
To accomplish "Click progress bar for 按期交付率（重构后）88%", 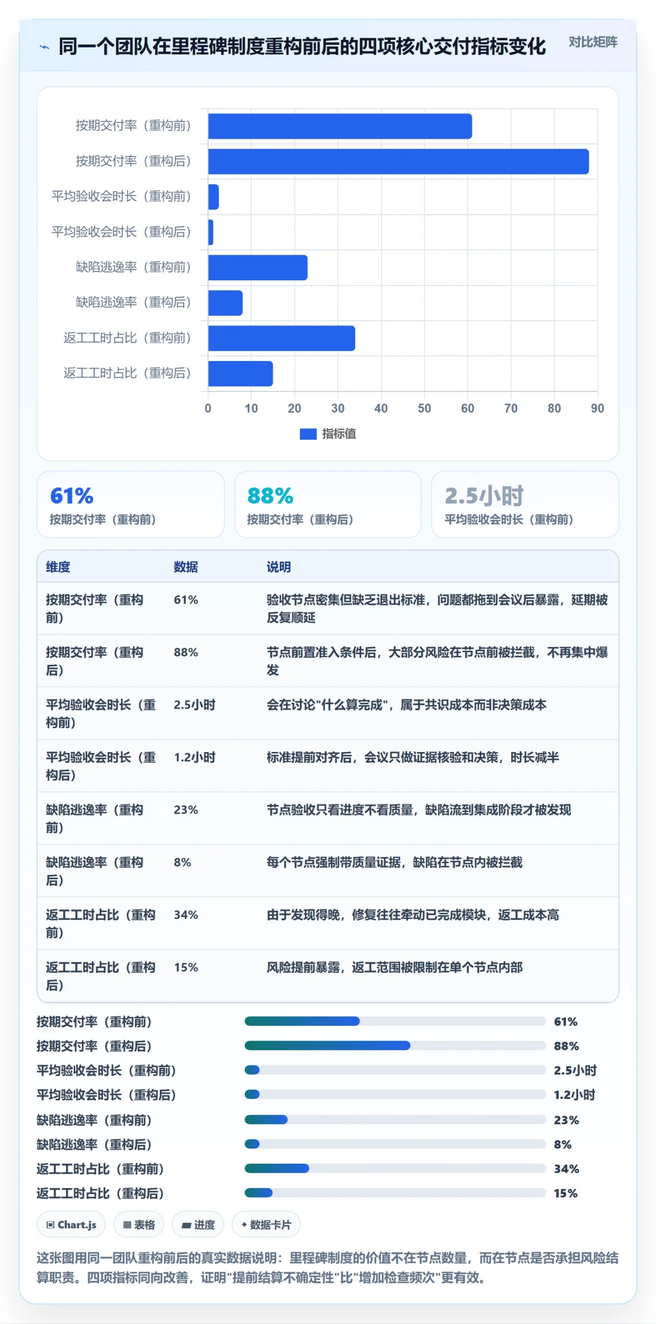I will point(395,1045).
